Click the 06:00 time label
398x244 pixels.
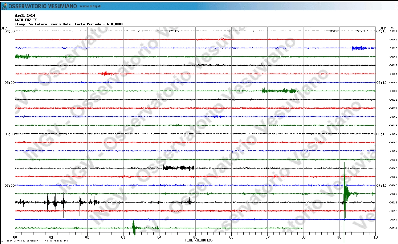pyautogui.click(x=9, y=134)
